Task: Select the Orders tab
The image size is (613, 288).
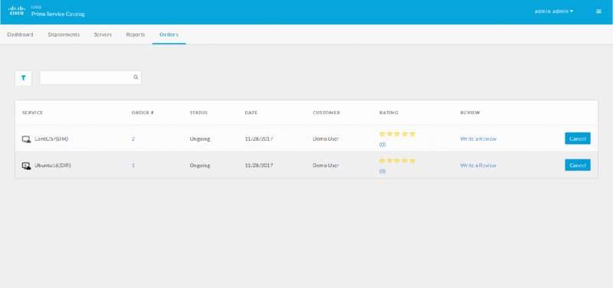Action: tap(169, 34)
